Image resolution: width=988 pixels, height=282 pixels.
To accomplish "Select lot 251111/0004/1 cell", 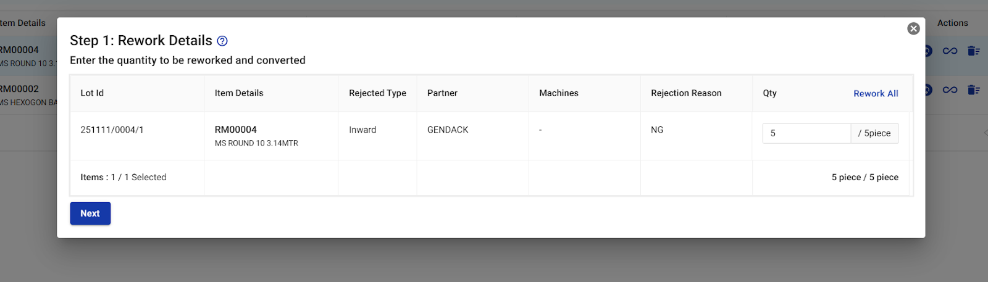I will tap(112, 130).
